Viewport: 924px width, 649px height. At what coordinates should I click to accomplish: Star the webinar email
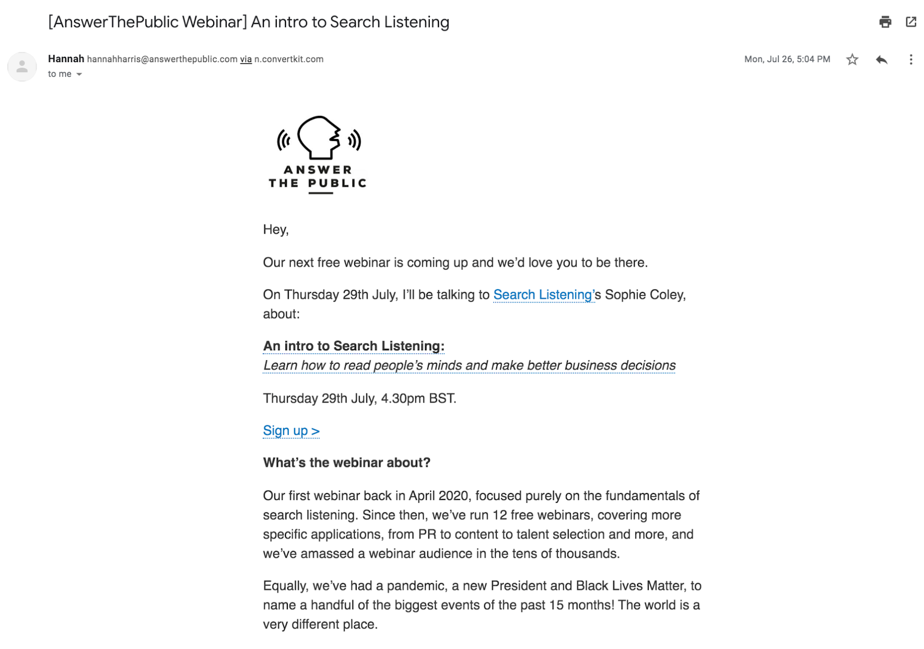851,59
